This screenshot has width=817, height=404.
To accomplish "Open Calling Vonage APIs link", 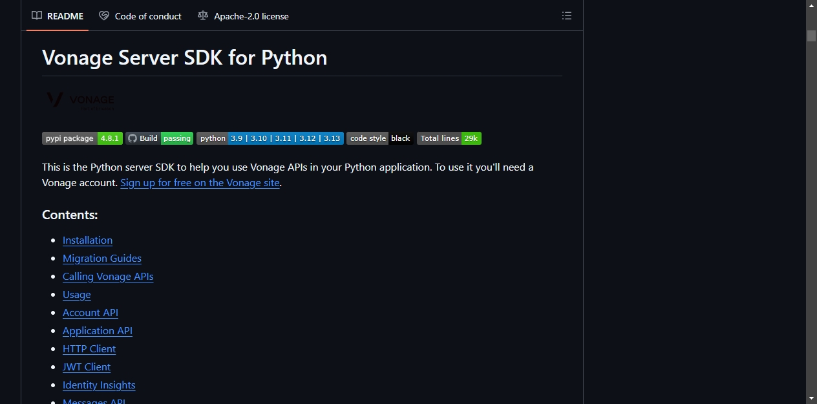I will coord(108,277).
